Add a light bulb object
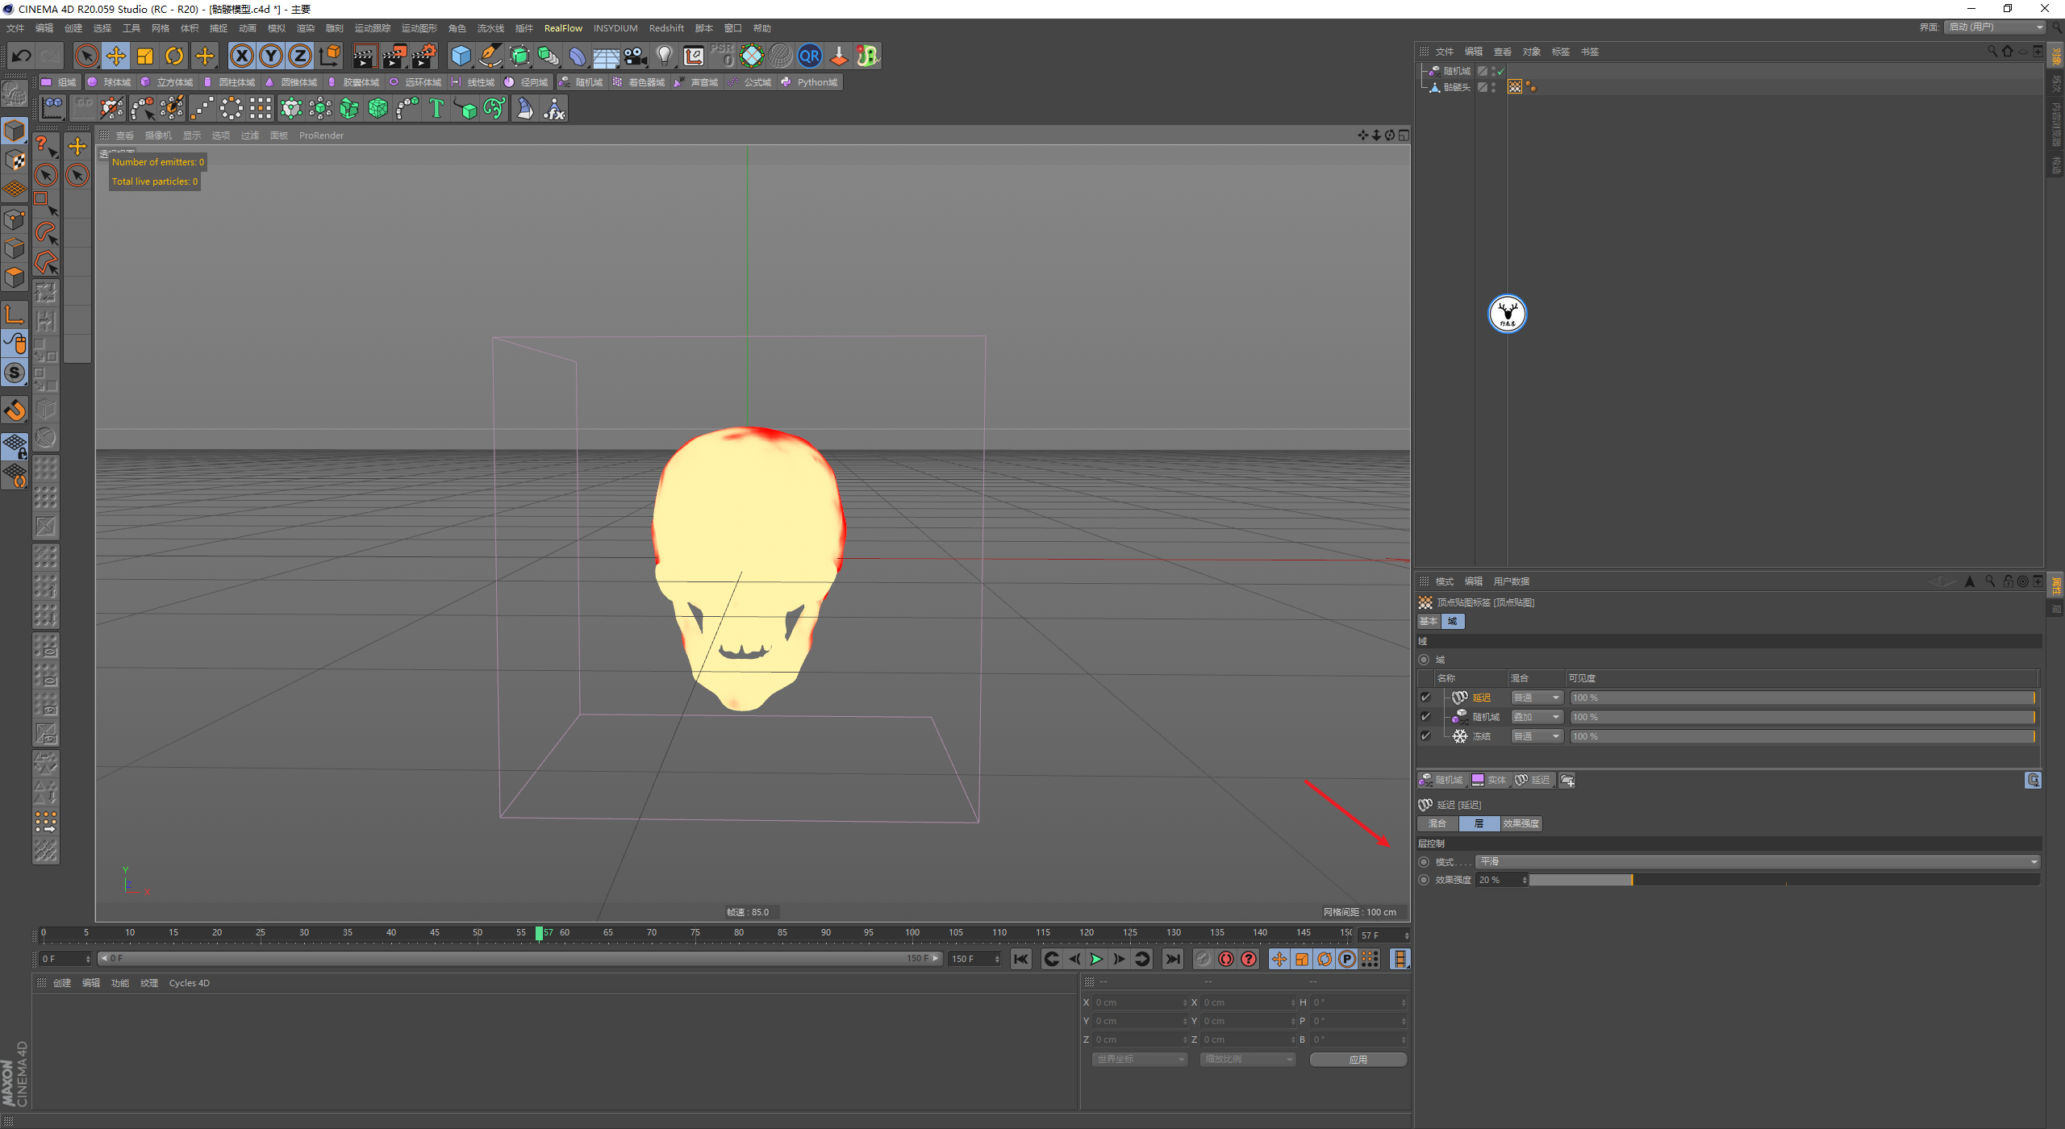This screenshot has height=1129, width=2065. point(664,56)
